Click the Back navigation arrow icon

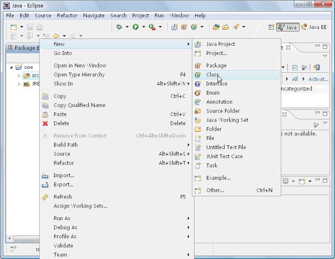point(56,36)
